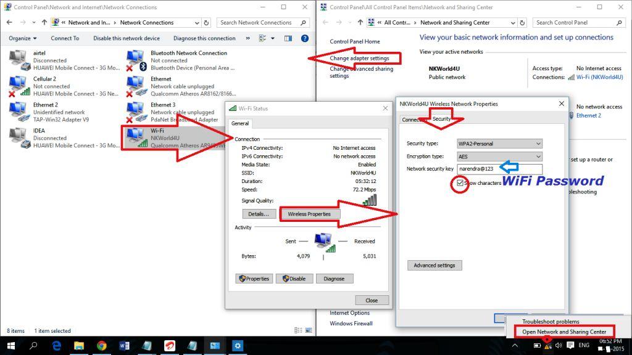The image size is (632, 355).
Task: Switch to large icons view in status bar
Action: (309, 330)
